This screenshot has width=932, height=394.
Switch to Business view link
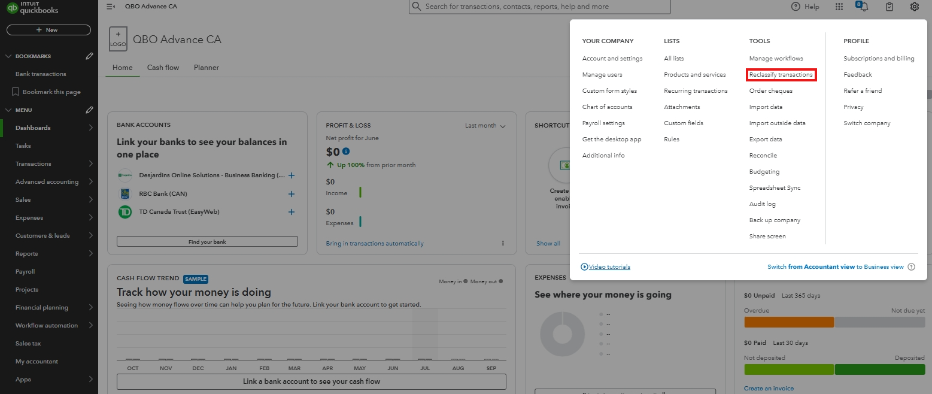(x=836, y=267)
